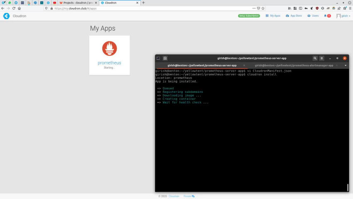
Task: Click the Cloudron logo in the navbar
Action: coord(6,16)
